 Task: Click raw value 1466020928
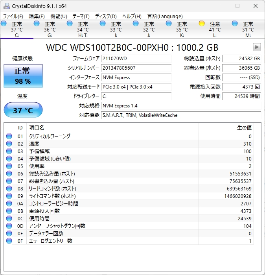coord(238,196)
